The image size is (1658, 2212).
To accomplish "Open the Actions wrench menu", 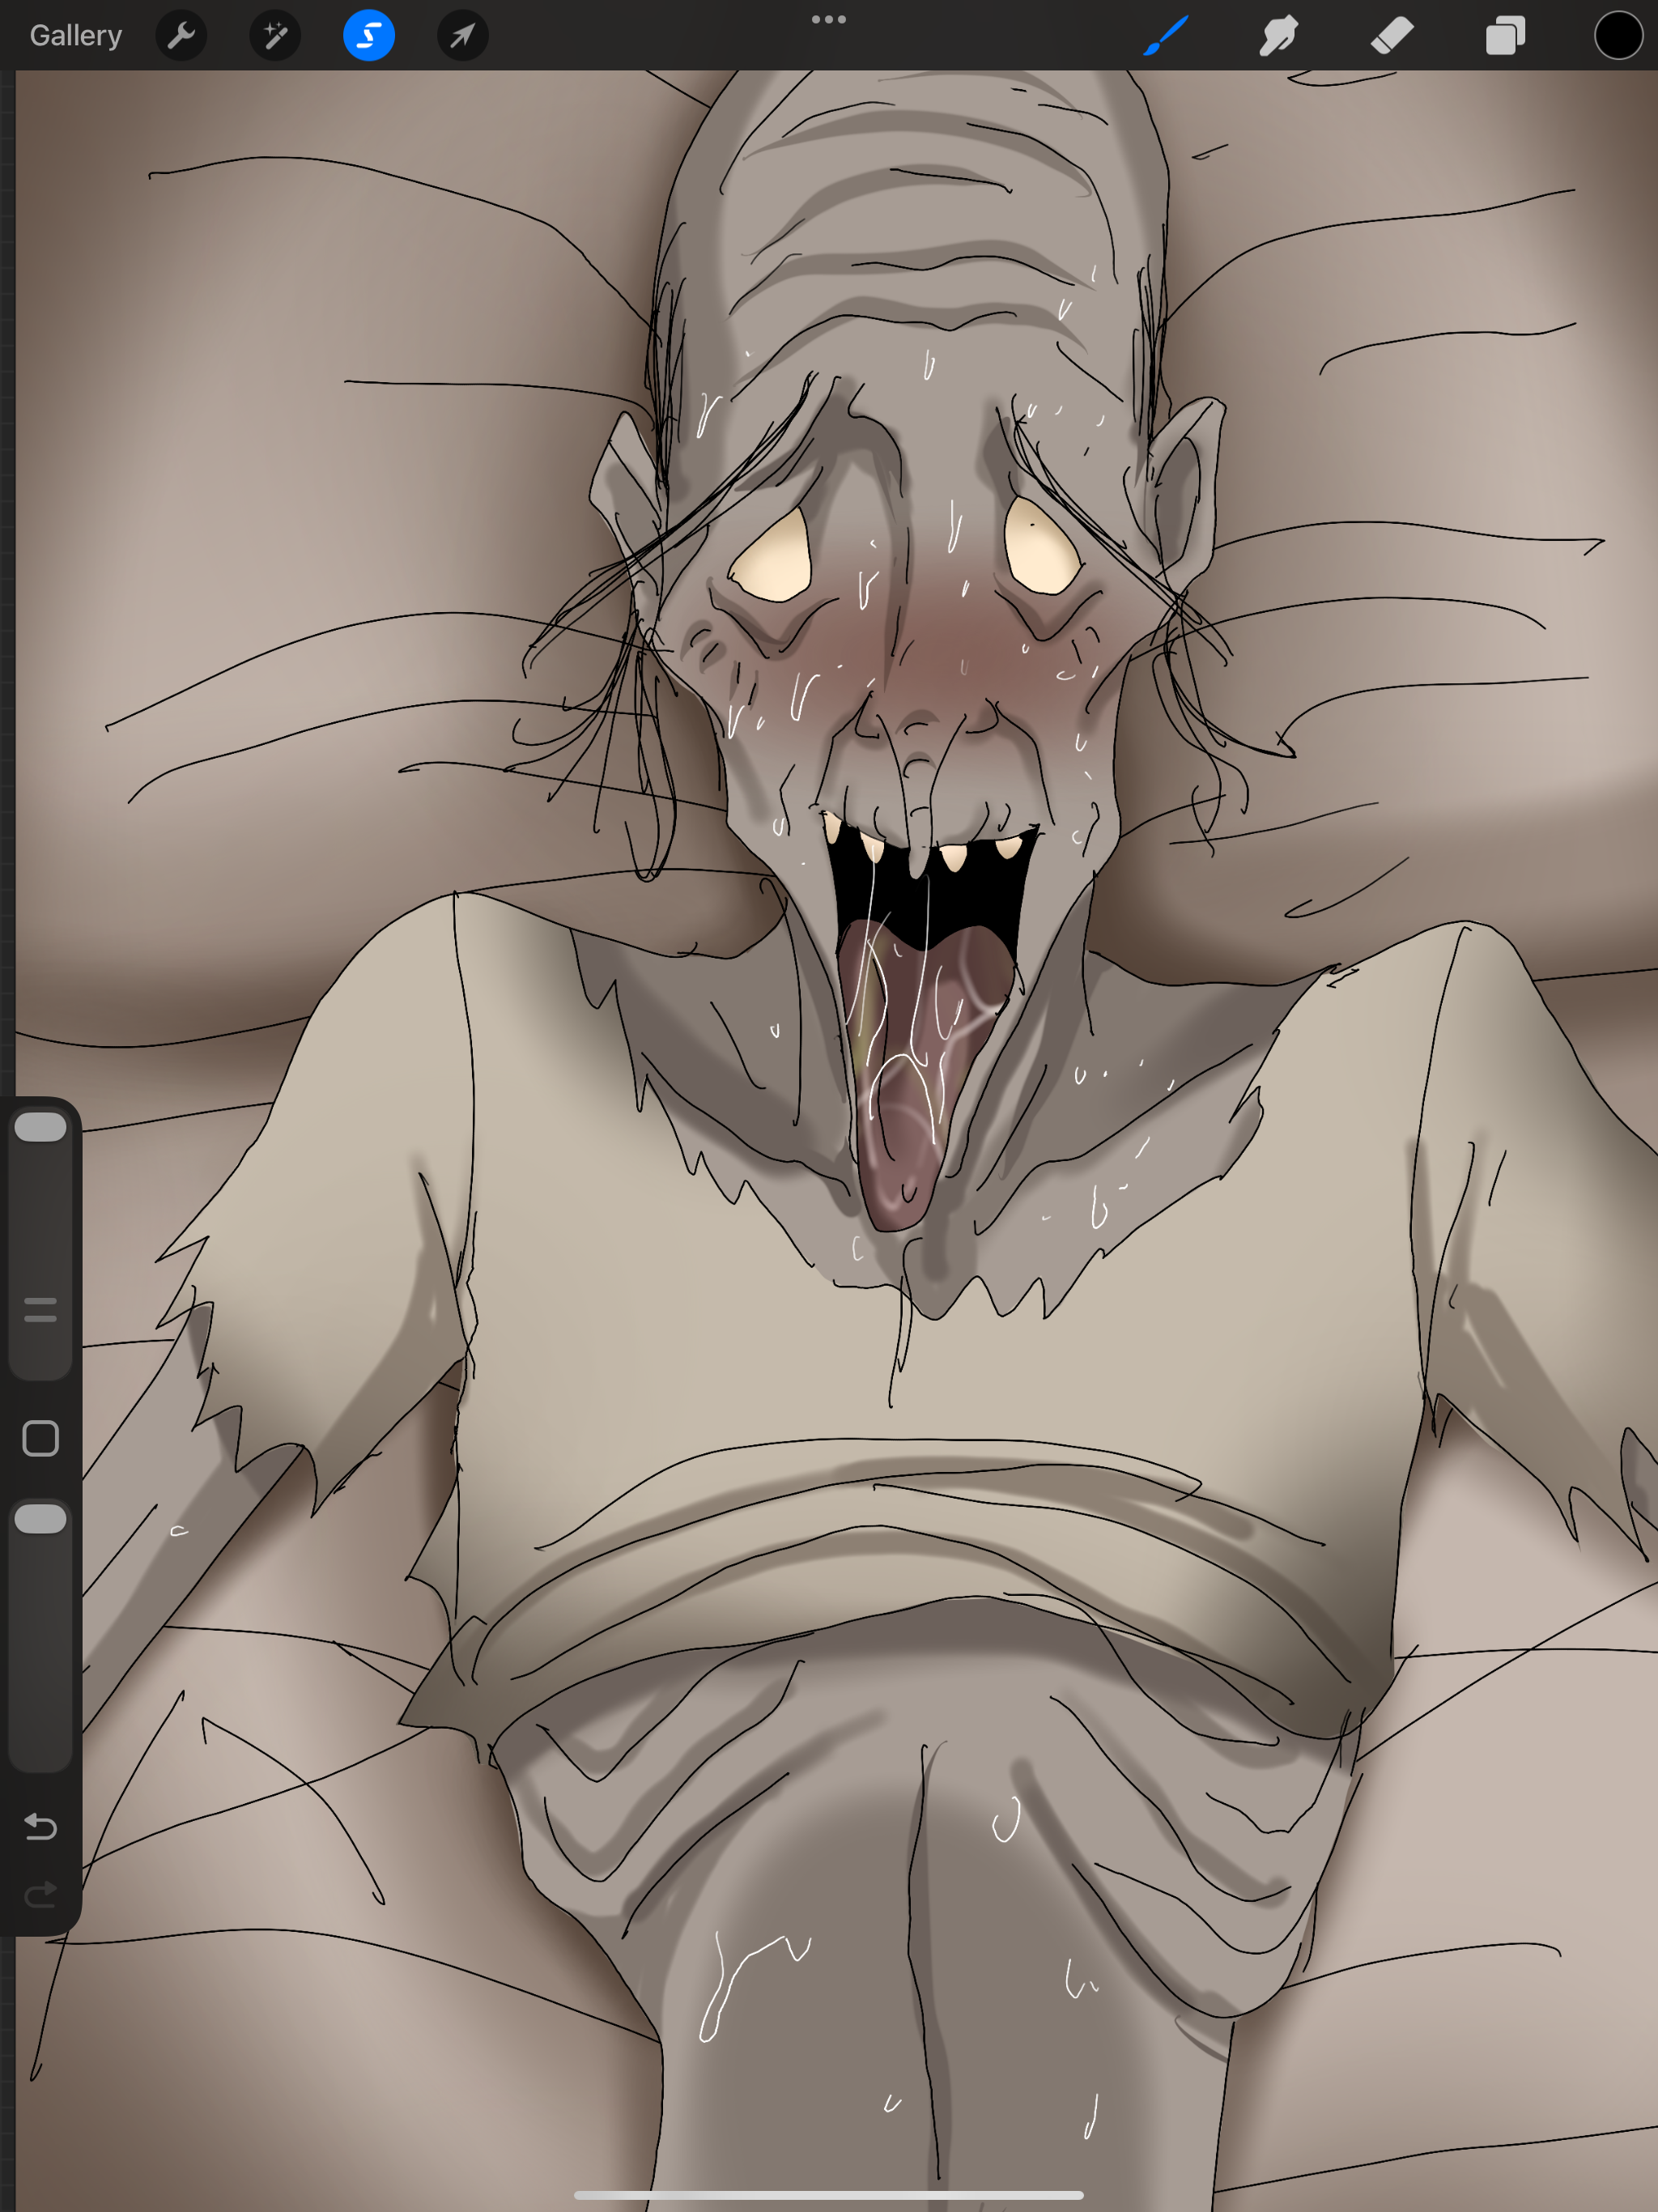I will click(x=181, y=36).
